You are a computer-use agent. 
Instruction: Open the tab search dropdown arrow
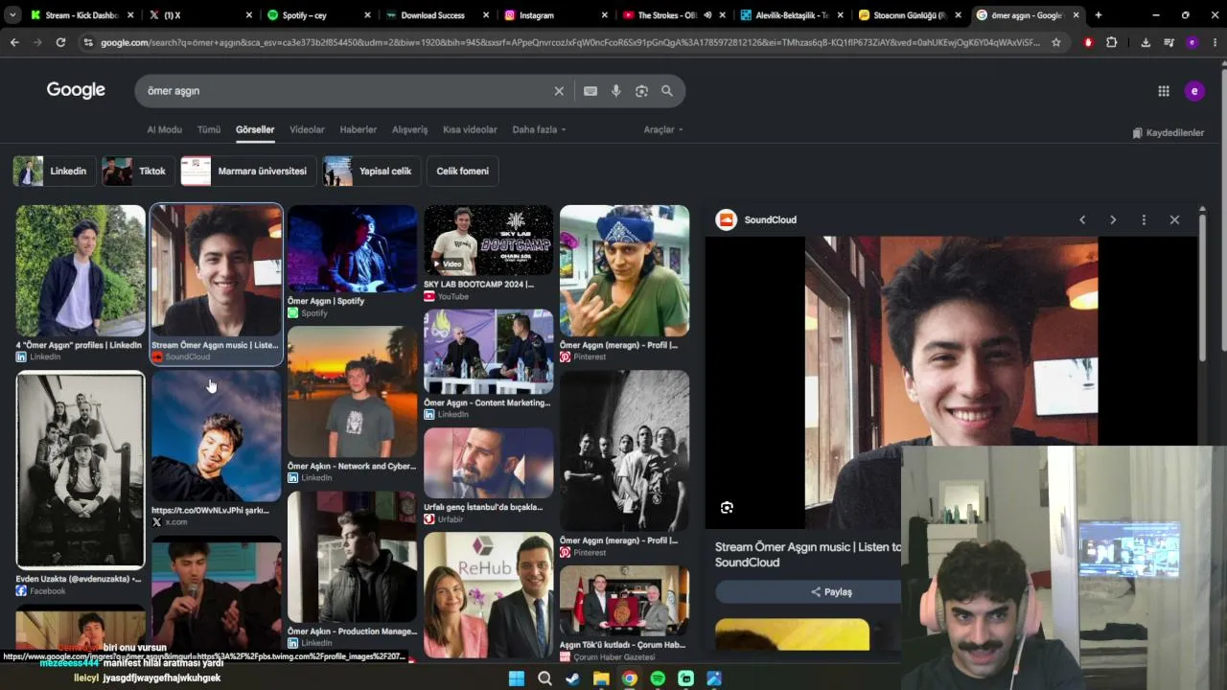[x=12, y=15]
